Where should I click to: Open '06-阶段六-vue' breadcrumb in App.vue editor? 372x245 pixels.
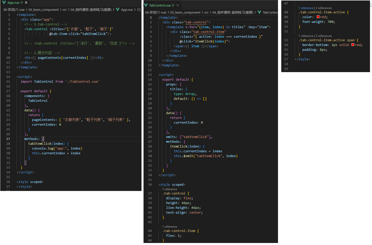coord(14,10)
